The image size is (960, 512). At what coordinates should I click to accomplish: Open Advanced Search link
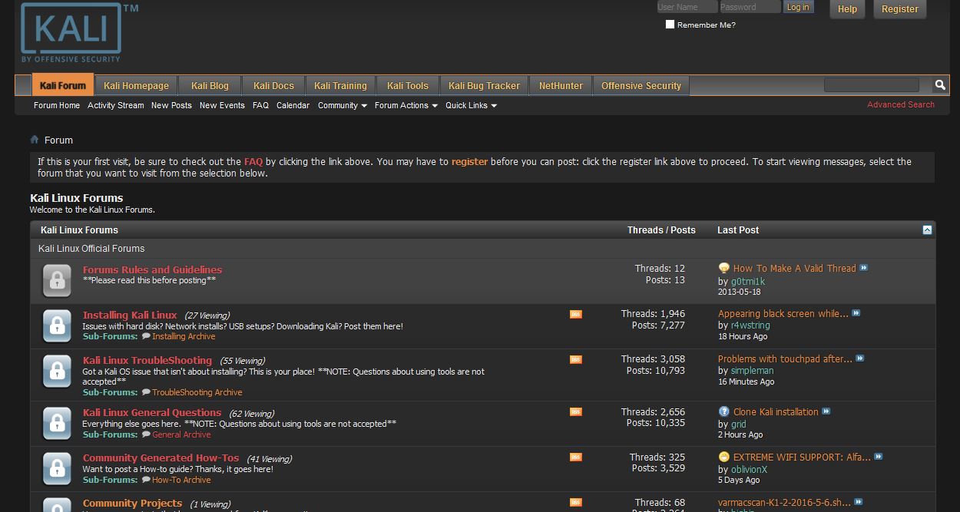(x=901, y=104)
